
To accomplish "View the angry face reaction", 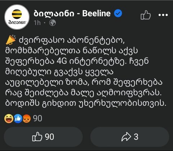I will pyautogui.click(x=27, y=119).
